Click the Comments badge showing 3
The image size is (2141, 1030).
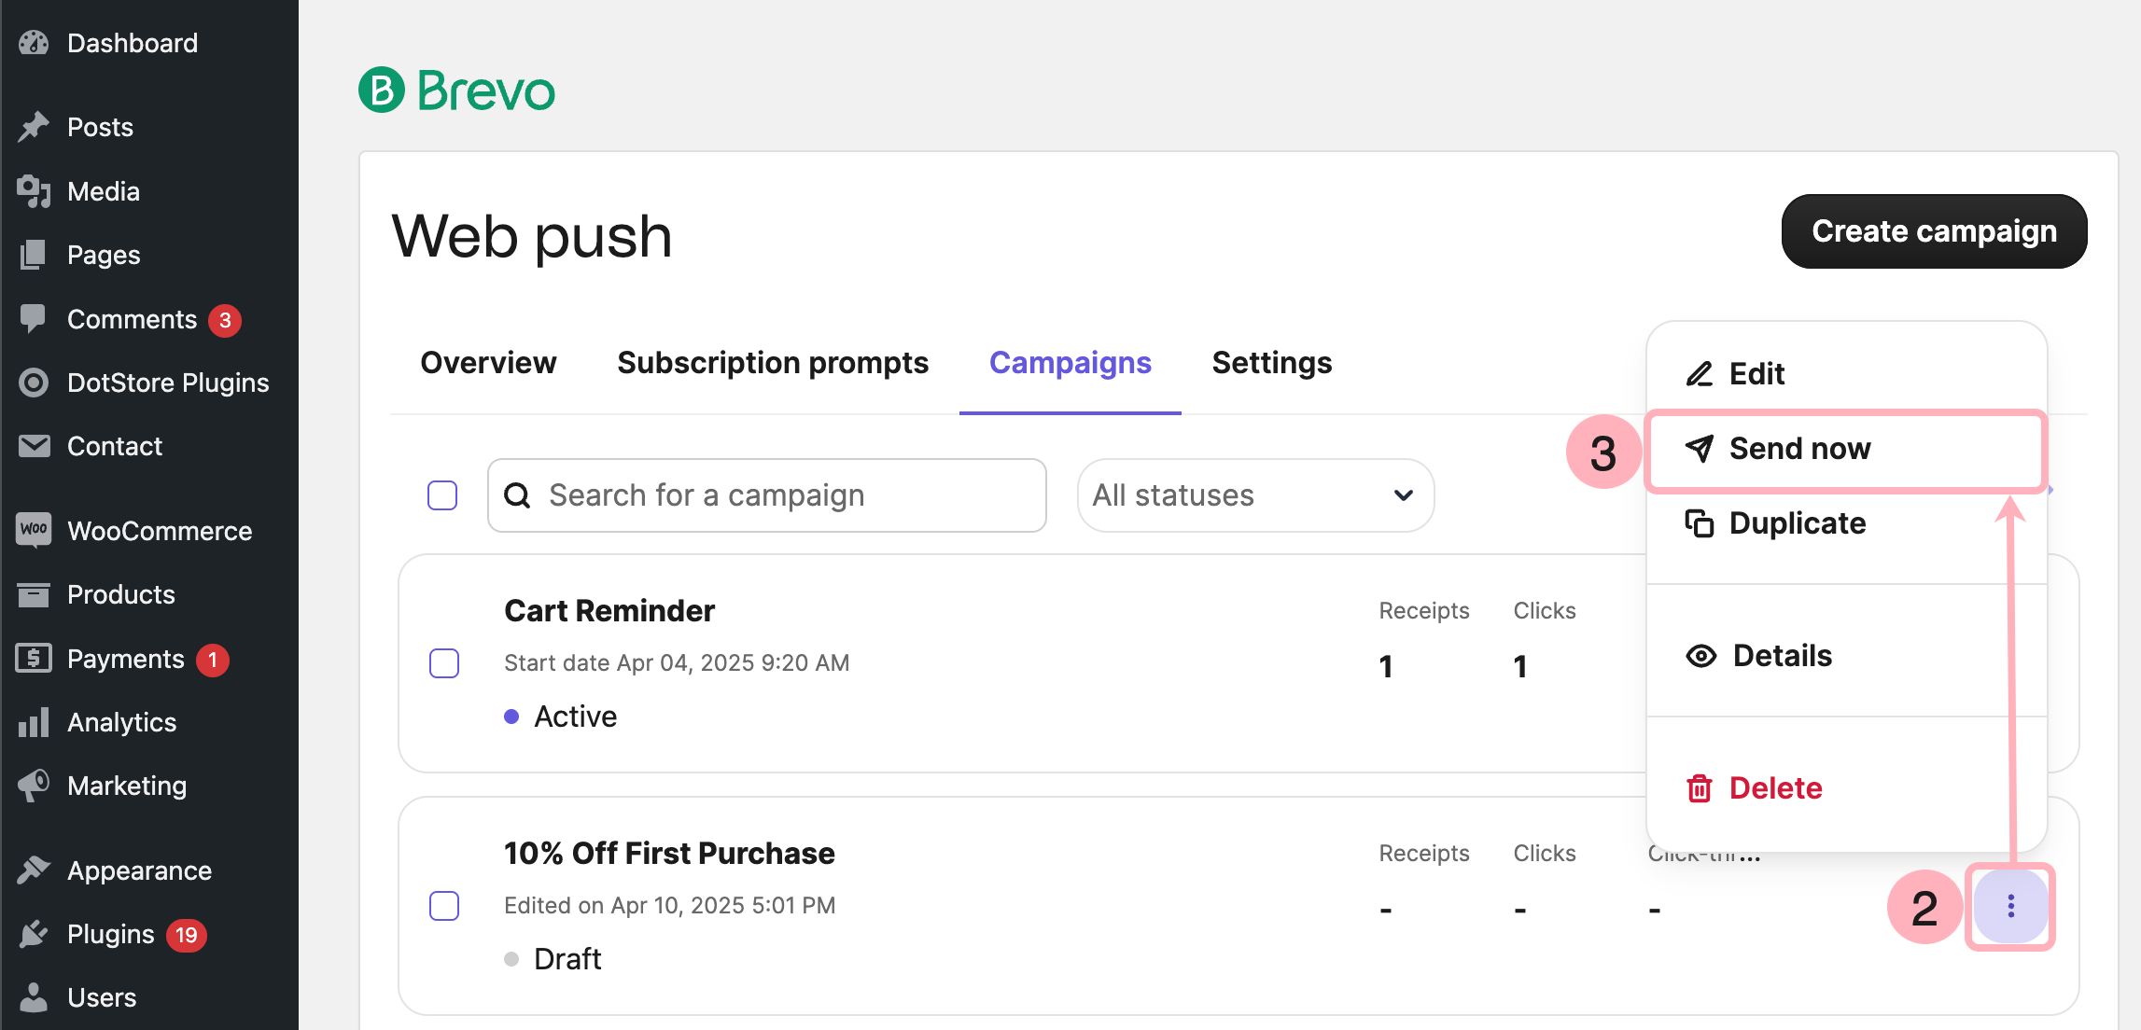pyautogui.click(x=225, y=320)
